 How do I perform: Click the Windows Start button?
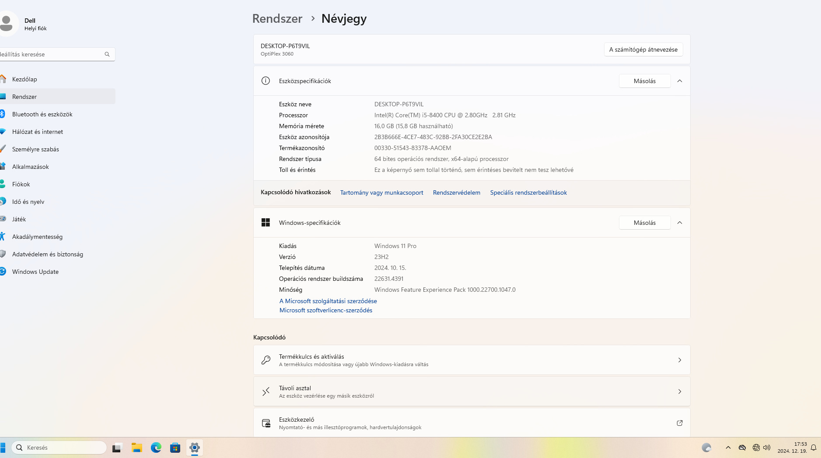[3, 448]
